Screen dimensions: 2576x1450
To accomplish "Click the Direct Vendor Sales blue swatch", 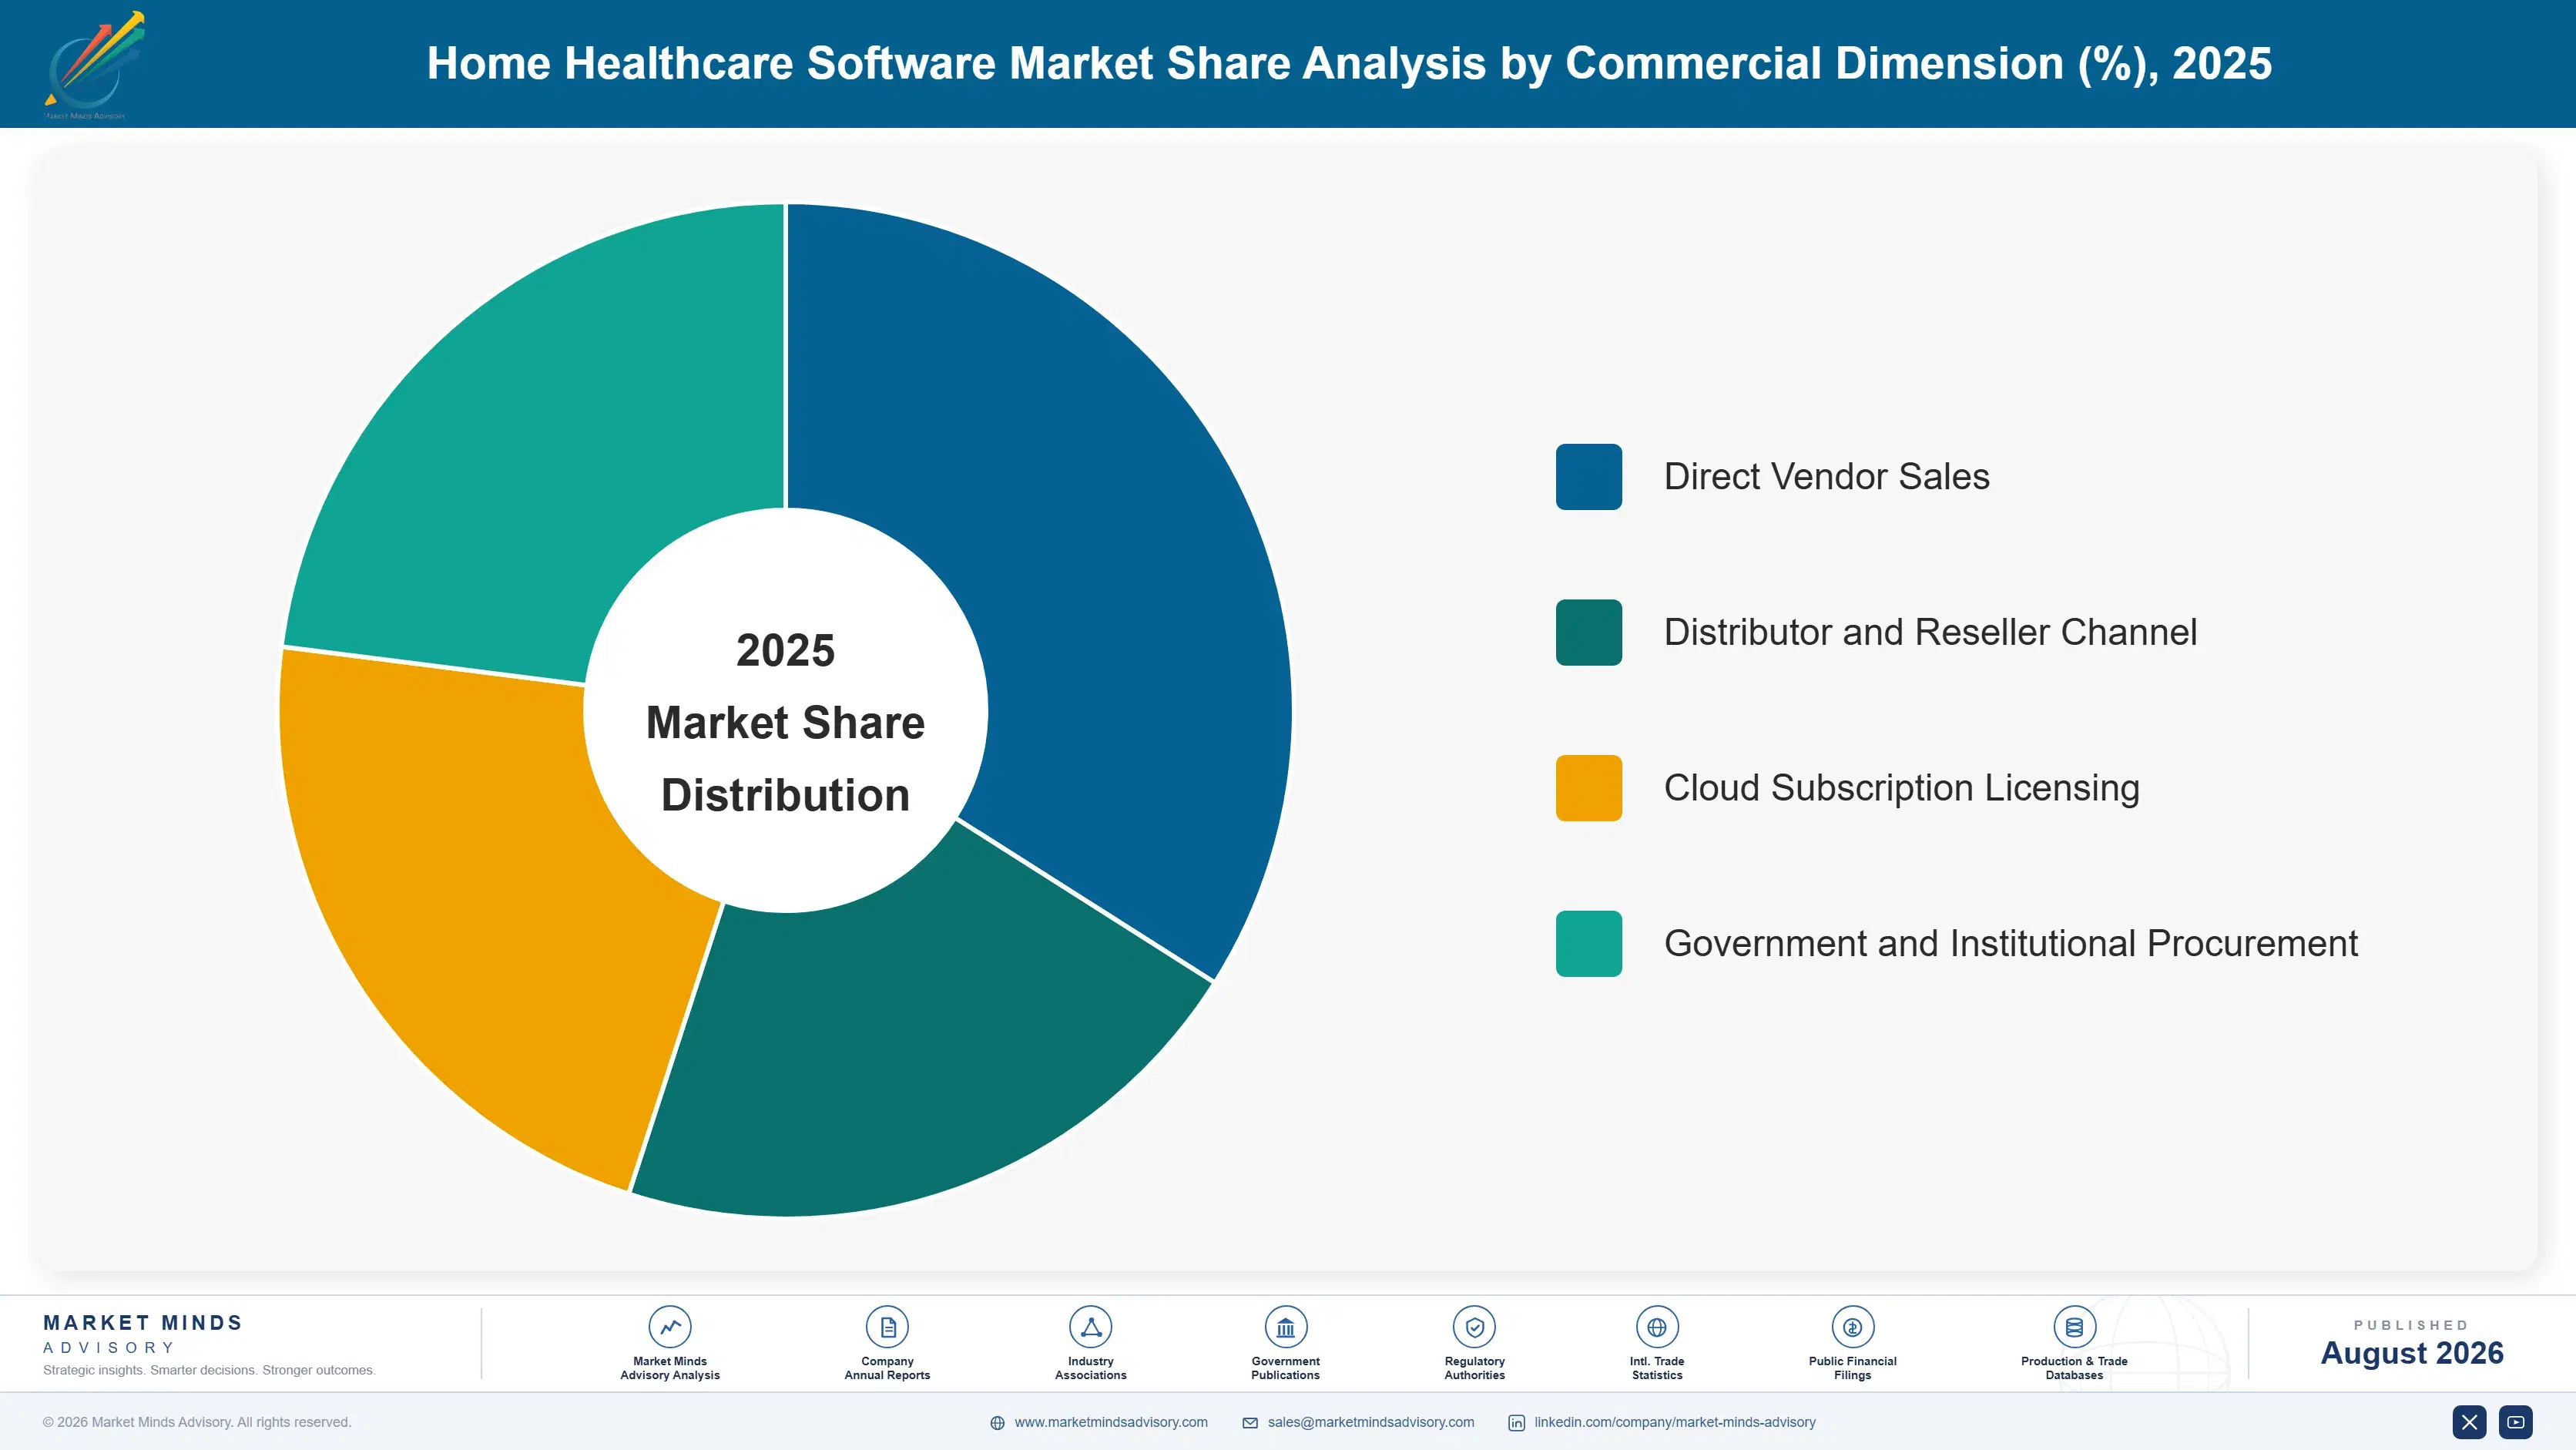I will [x=1589, y=477].
